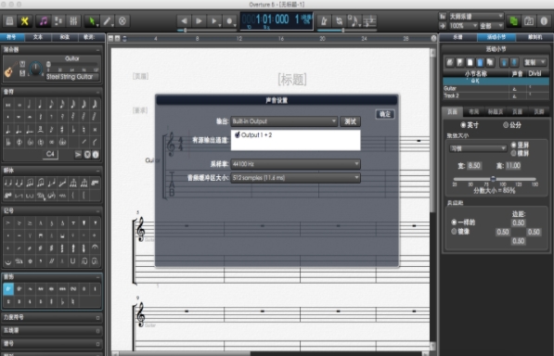Click the score page icon beside info icon
This screenshot has width=554, height=356.
(529, 21)
